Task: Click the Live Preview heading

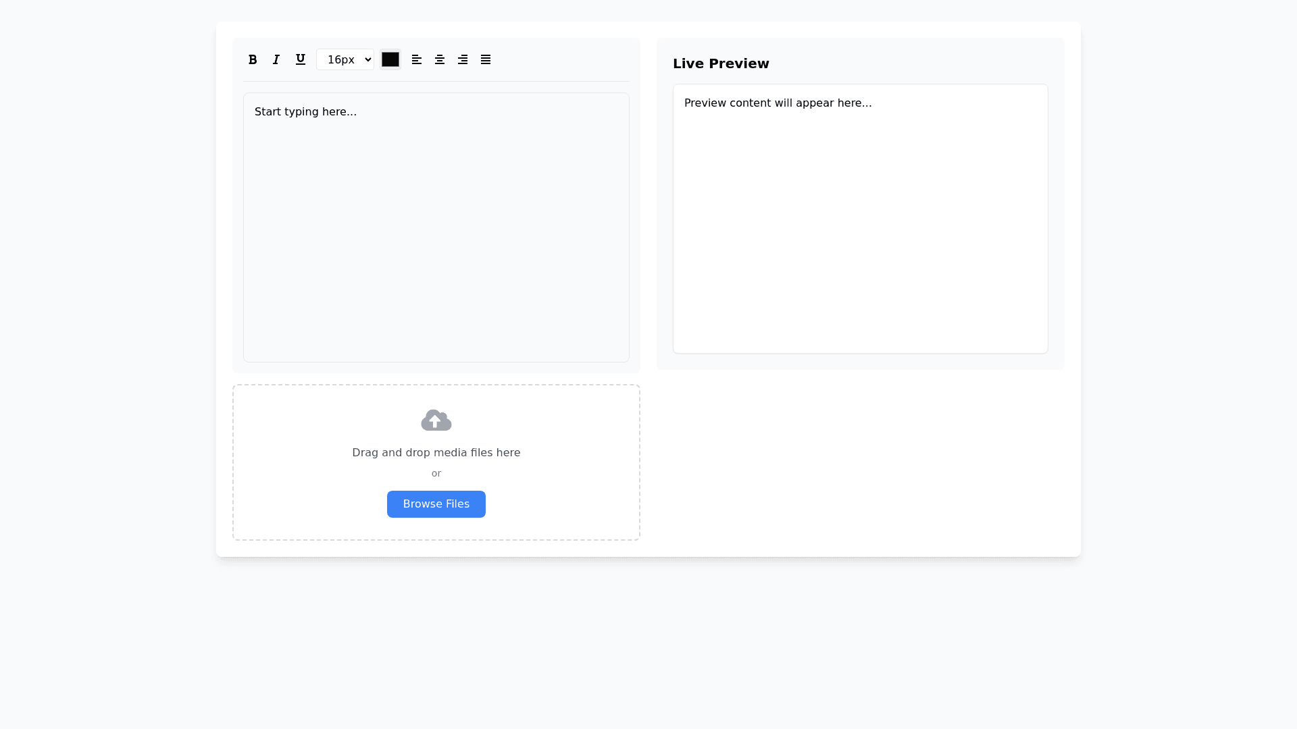Action: pos(721,63)
